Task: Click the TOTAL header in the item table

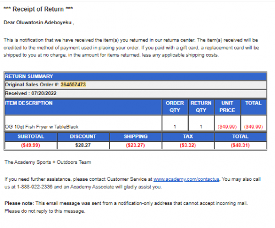Action: (254, 107)
